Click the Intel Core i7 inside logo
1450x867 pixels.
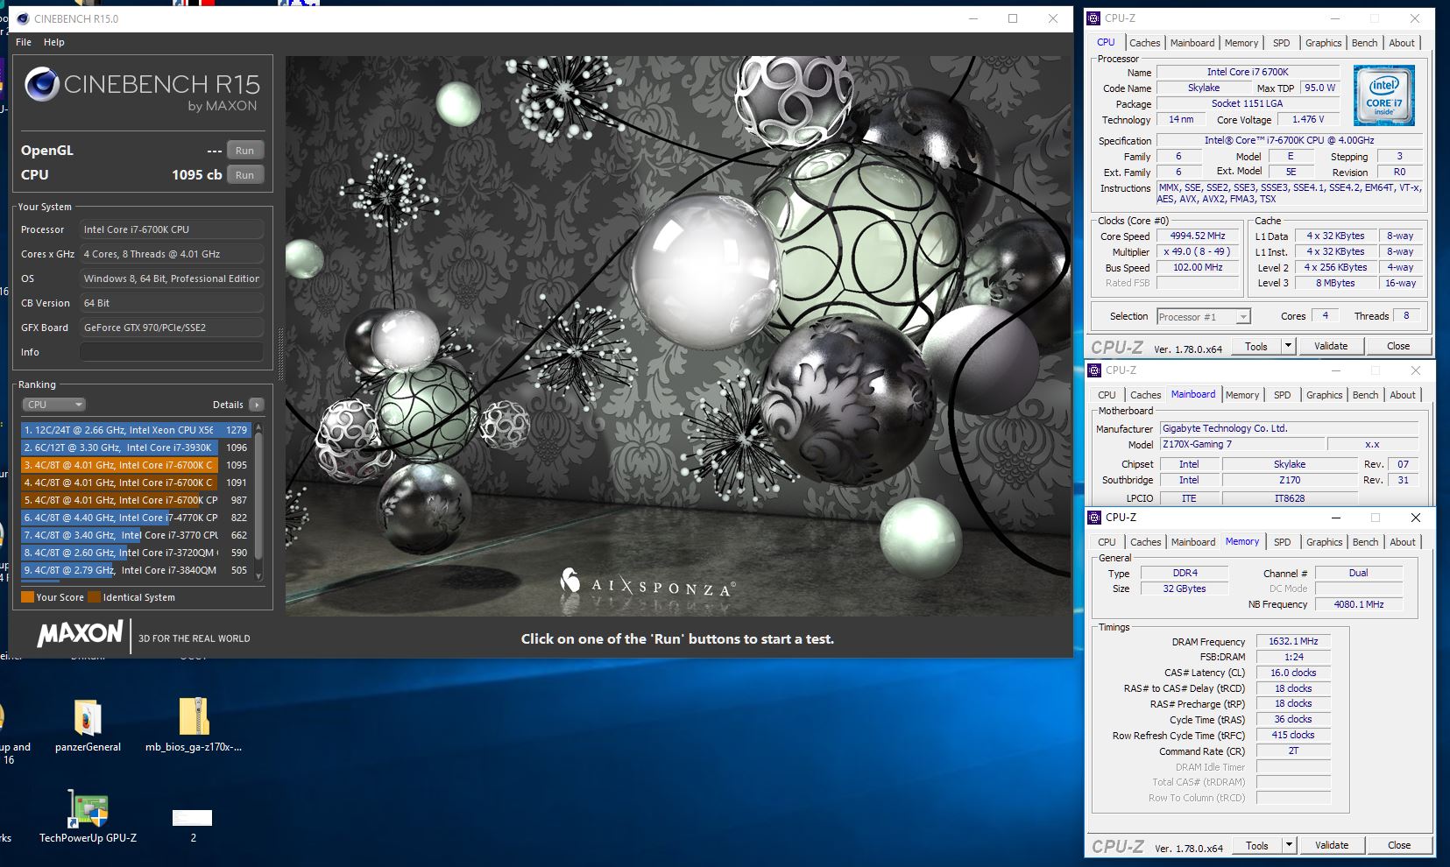(x=1383, y=95)
